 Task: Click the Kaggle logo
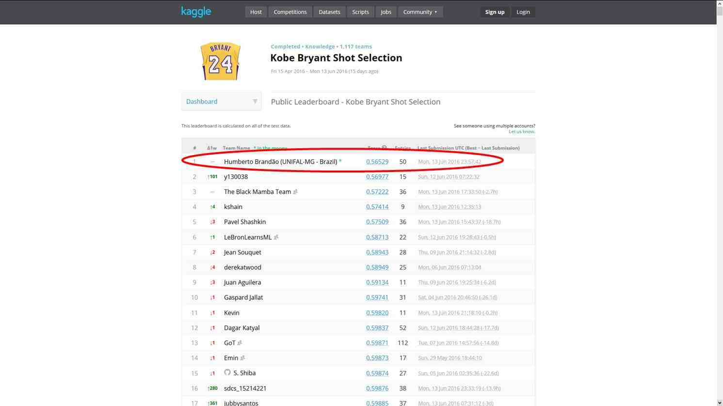pyautogui.click(x=196, y=12)
